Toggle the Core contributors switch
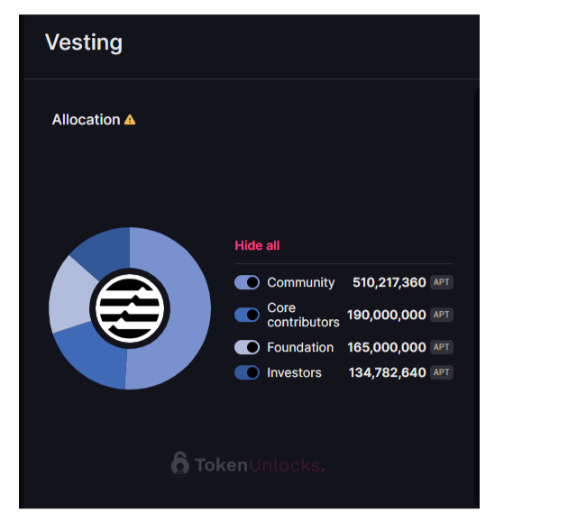Screen dimensions: 568x513 click(247, 315)
